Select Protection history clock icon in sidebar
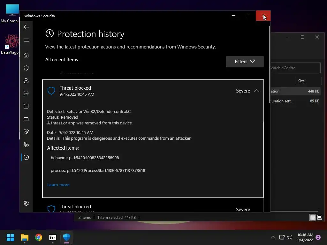The height and width of the screenshot is (245, 327). pyautogui.click(x=26, y=157)
